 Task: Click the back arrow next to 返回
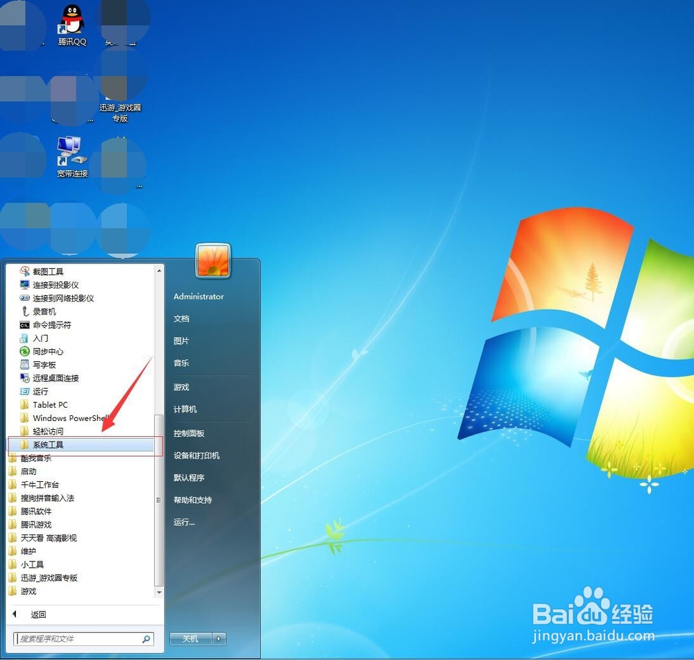[15, 614]
